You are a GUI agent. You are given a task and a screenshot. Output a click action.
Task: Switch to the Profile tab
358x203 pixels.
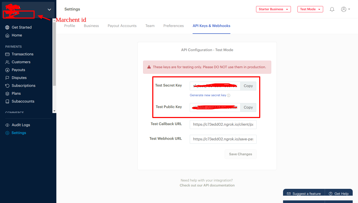(x=70, y=26)
